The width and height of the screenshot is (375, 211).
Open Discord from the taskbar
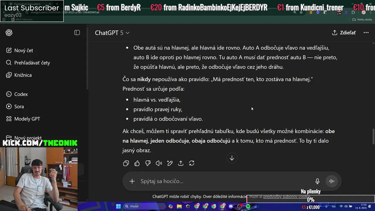coord(231,206)
